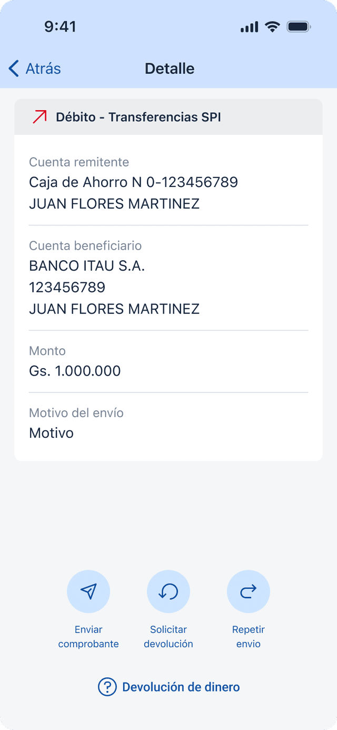This screenshot has height=730, width=337.
Task: Go back using the Atrás label
Action: [43, 68]
